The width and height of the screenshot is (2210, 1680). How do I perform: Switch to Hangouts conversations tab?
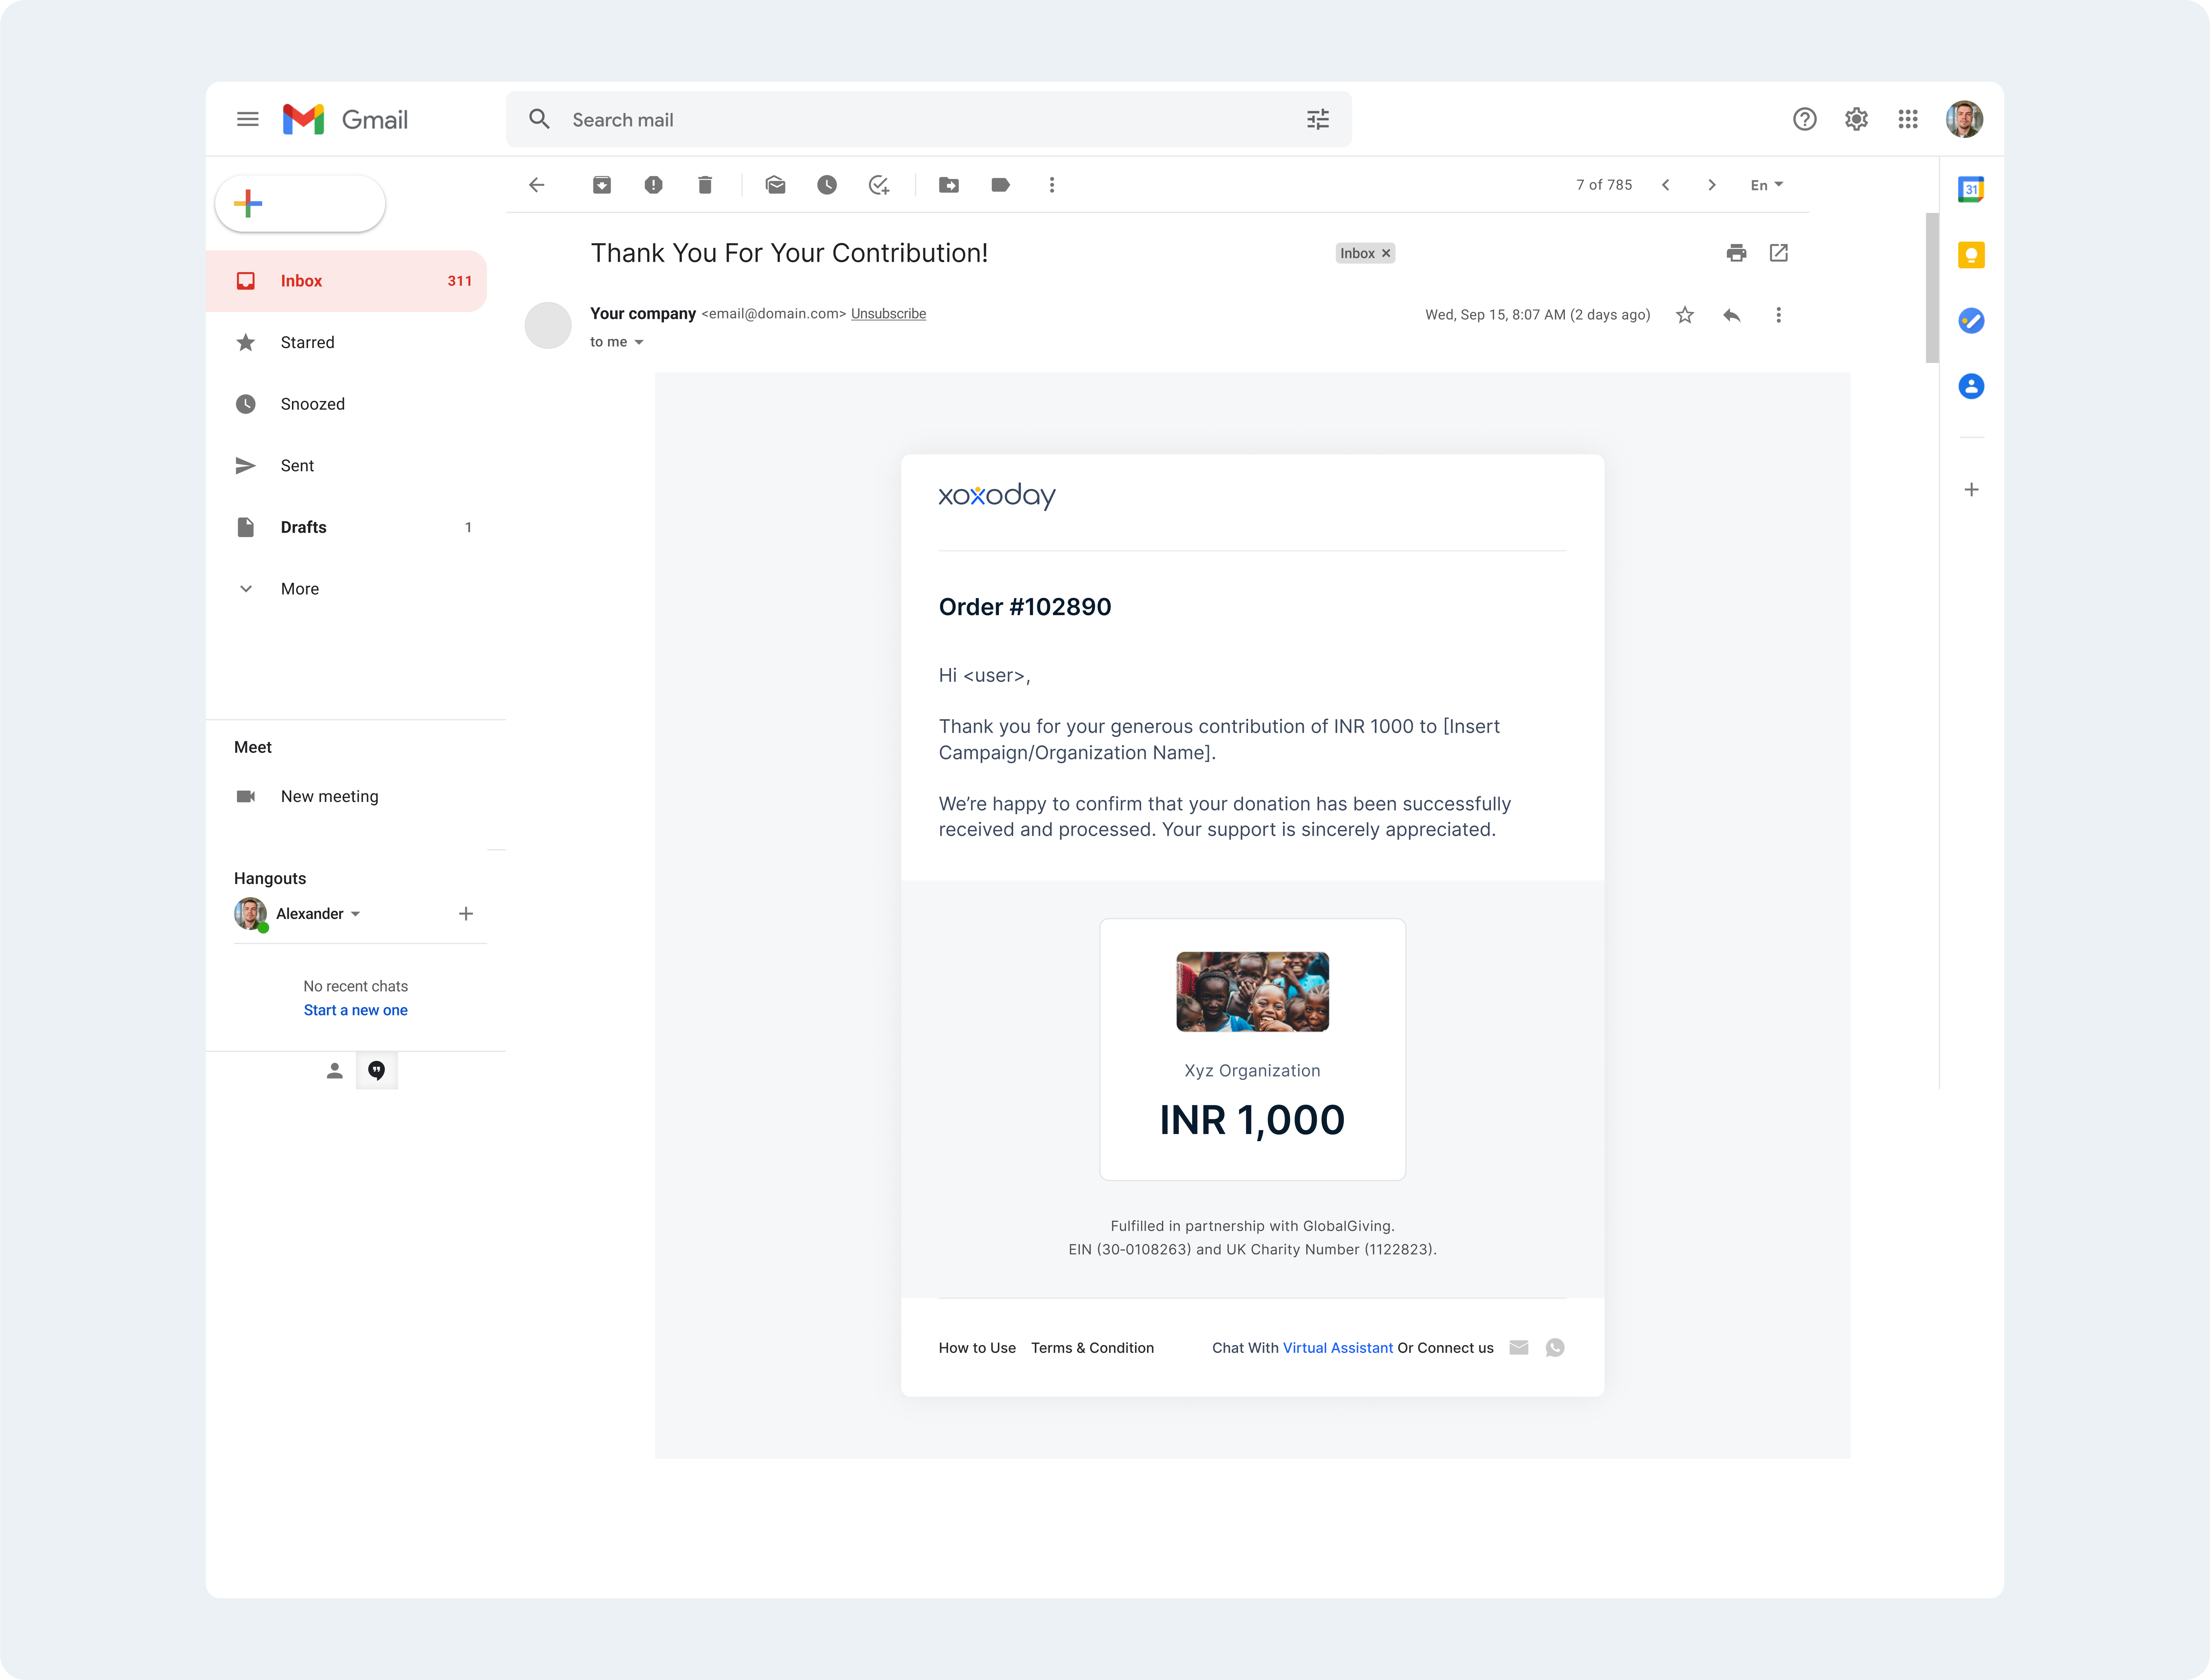click(377, 1071)
